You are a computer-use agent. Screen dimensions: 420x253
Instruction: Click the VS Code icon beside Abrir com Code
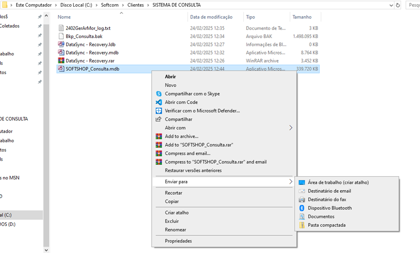[x=159, y=102]
